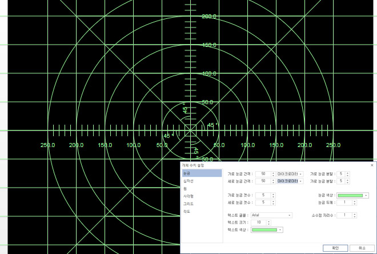
Task: Click the 텍스트 크기 value field
Action: tap(259, 223)
